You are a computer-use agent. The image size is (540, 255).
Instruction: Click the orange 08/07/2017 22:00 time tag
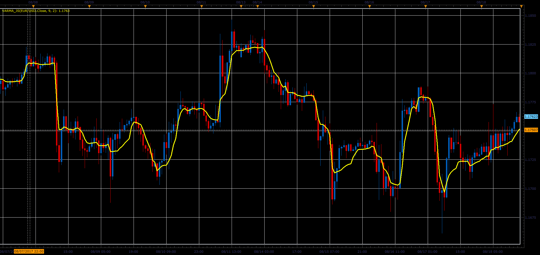coord(29,251)
